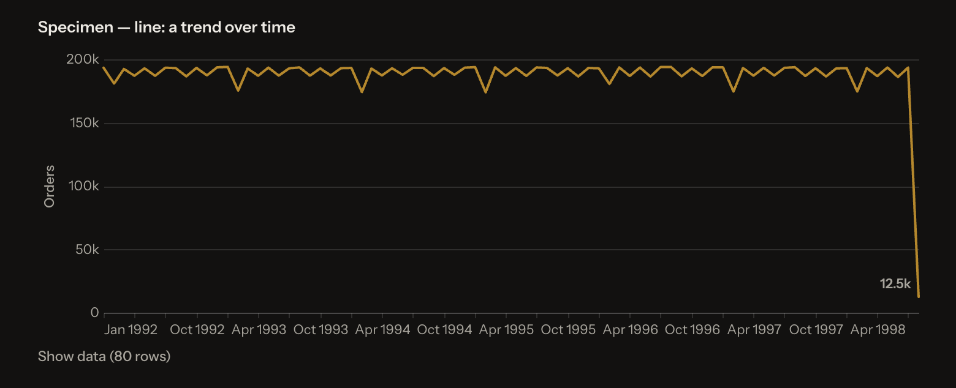Viewport: 956px width, 388px height.
Task: Select the Apr 1998 x-axis label
Action: (878, 329)
